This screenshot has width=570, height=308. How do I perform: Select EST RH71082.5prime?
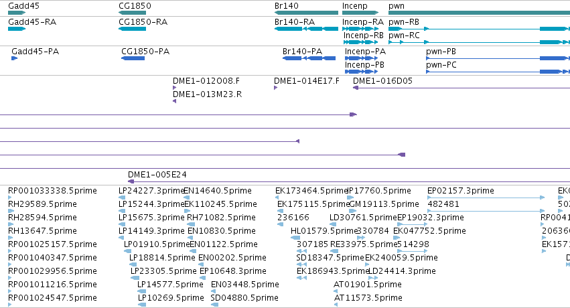coord(190,224)
